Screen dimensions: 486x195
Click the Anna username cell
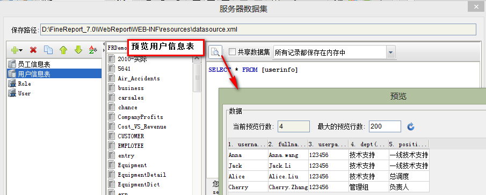coord(248,155)
